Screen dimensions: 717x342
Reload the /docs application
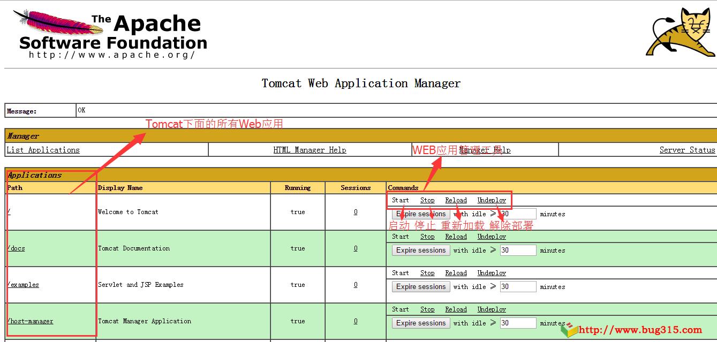click(x=456, y=237)
